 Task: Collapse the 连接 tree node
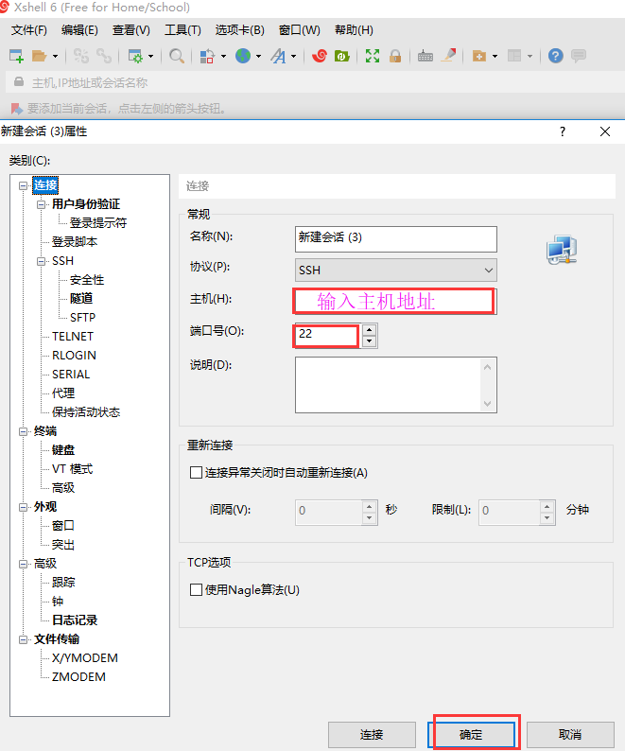coord(23,185)
